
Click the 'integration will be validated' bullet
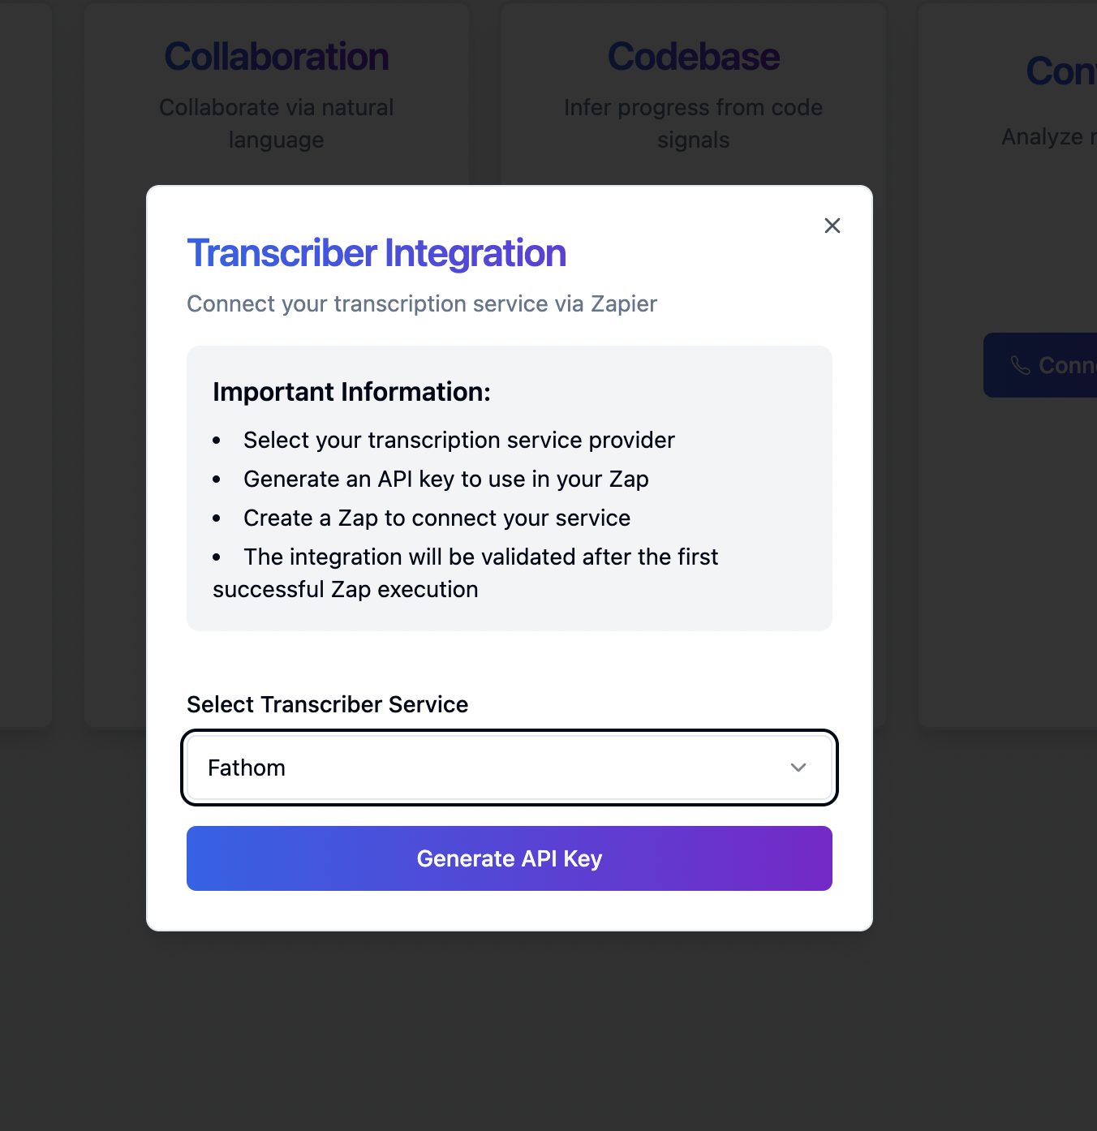(480, 557)
